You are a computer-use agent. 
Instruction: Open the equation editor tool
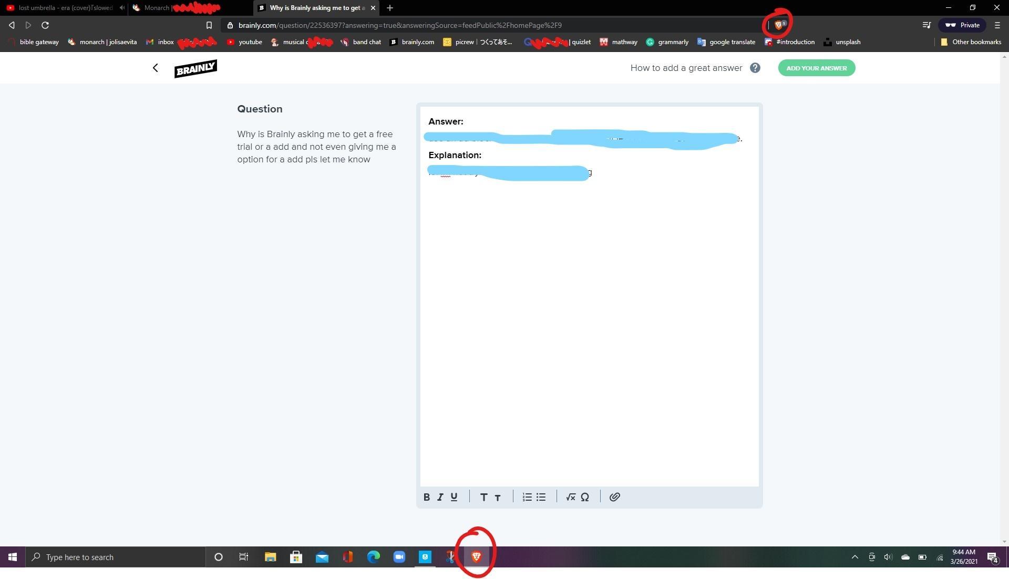571,497
